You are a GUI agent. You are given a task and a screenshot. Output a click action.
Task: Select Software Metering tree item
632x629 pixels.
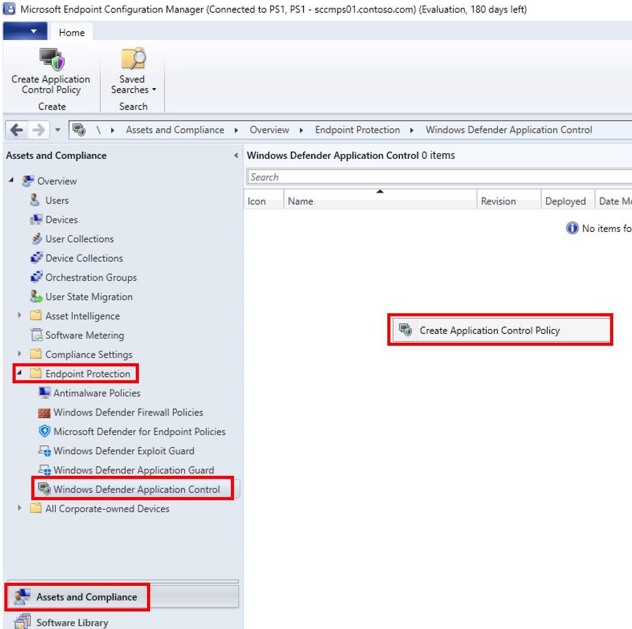[84, 335]
